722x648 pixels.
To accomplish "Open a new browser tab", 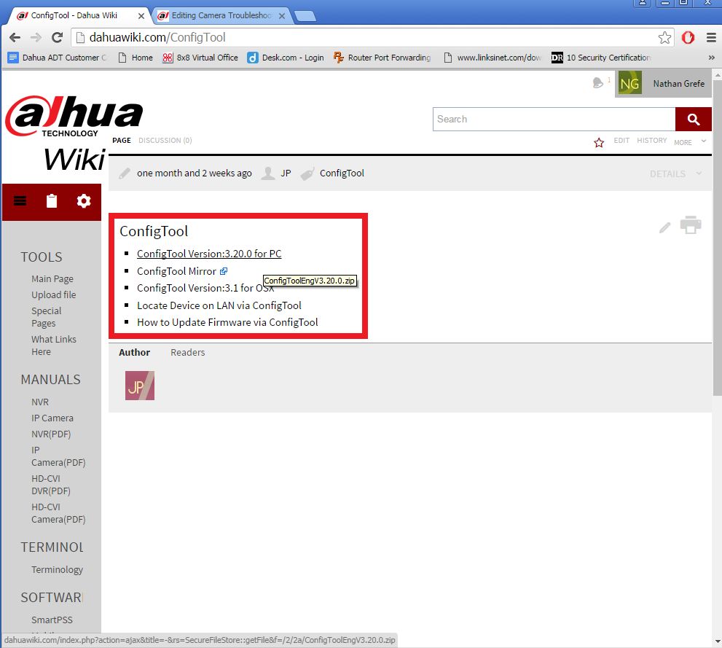I will coord(305,16).
